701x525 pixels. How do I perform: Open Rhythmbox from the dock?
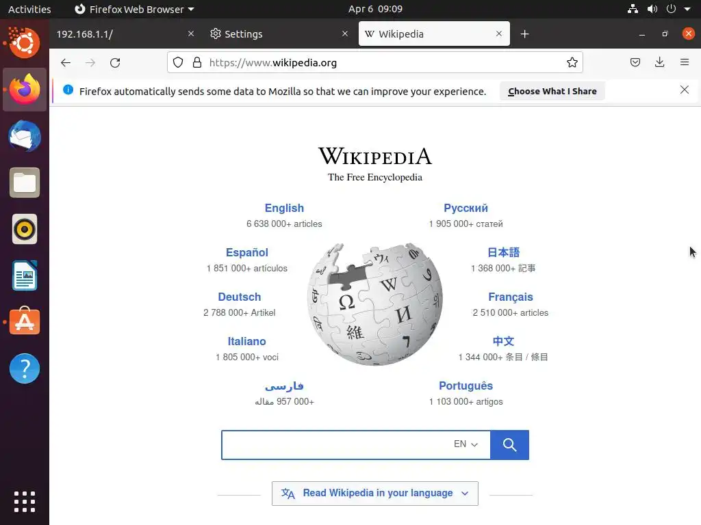(25, 230)
